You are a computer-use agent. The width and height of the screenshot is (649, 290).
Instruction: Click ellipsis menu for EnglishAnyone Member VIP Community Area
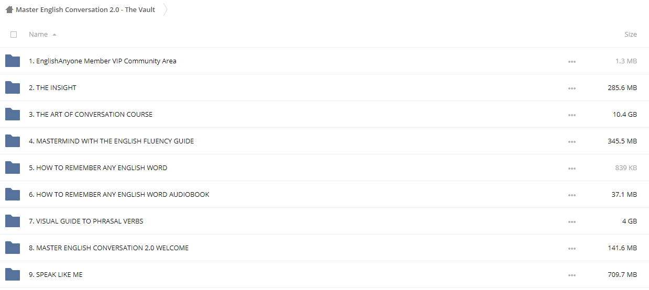[571, 61]
